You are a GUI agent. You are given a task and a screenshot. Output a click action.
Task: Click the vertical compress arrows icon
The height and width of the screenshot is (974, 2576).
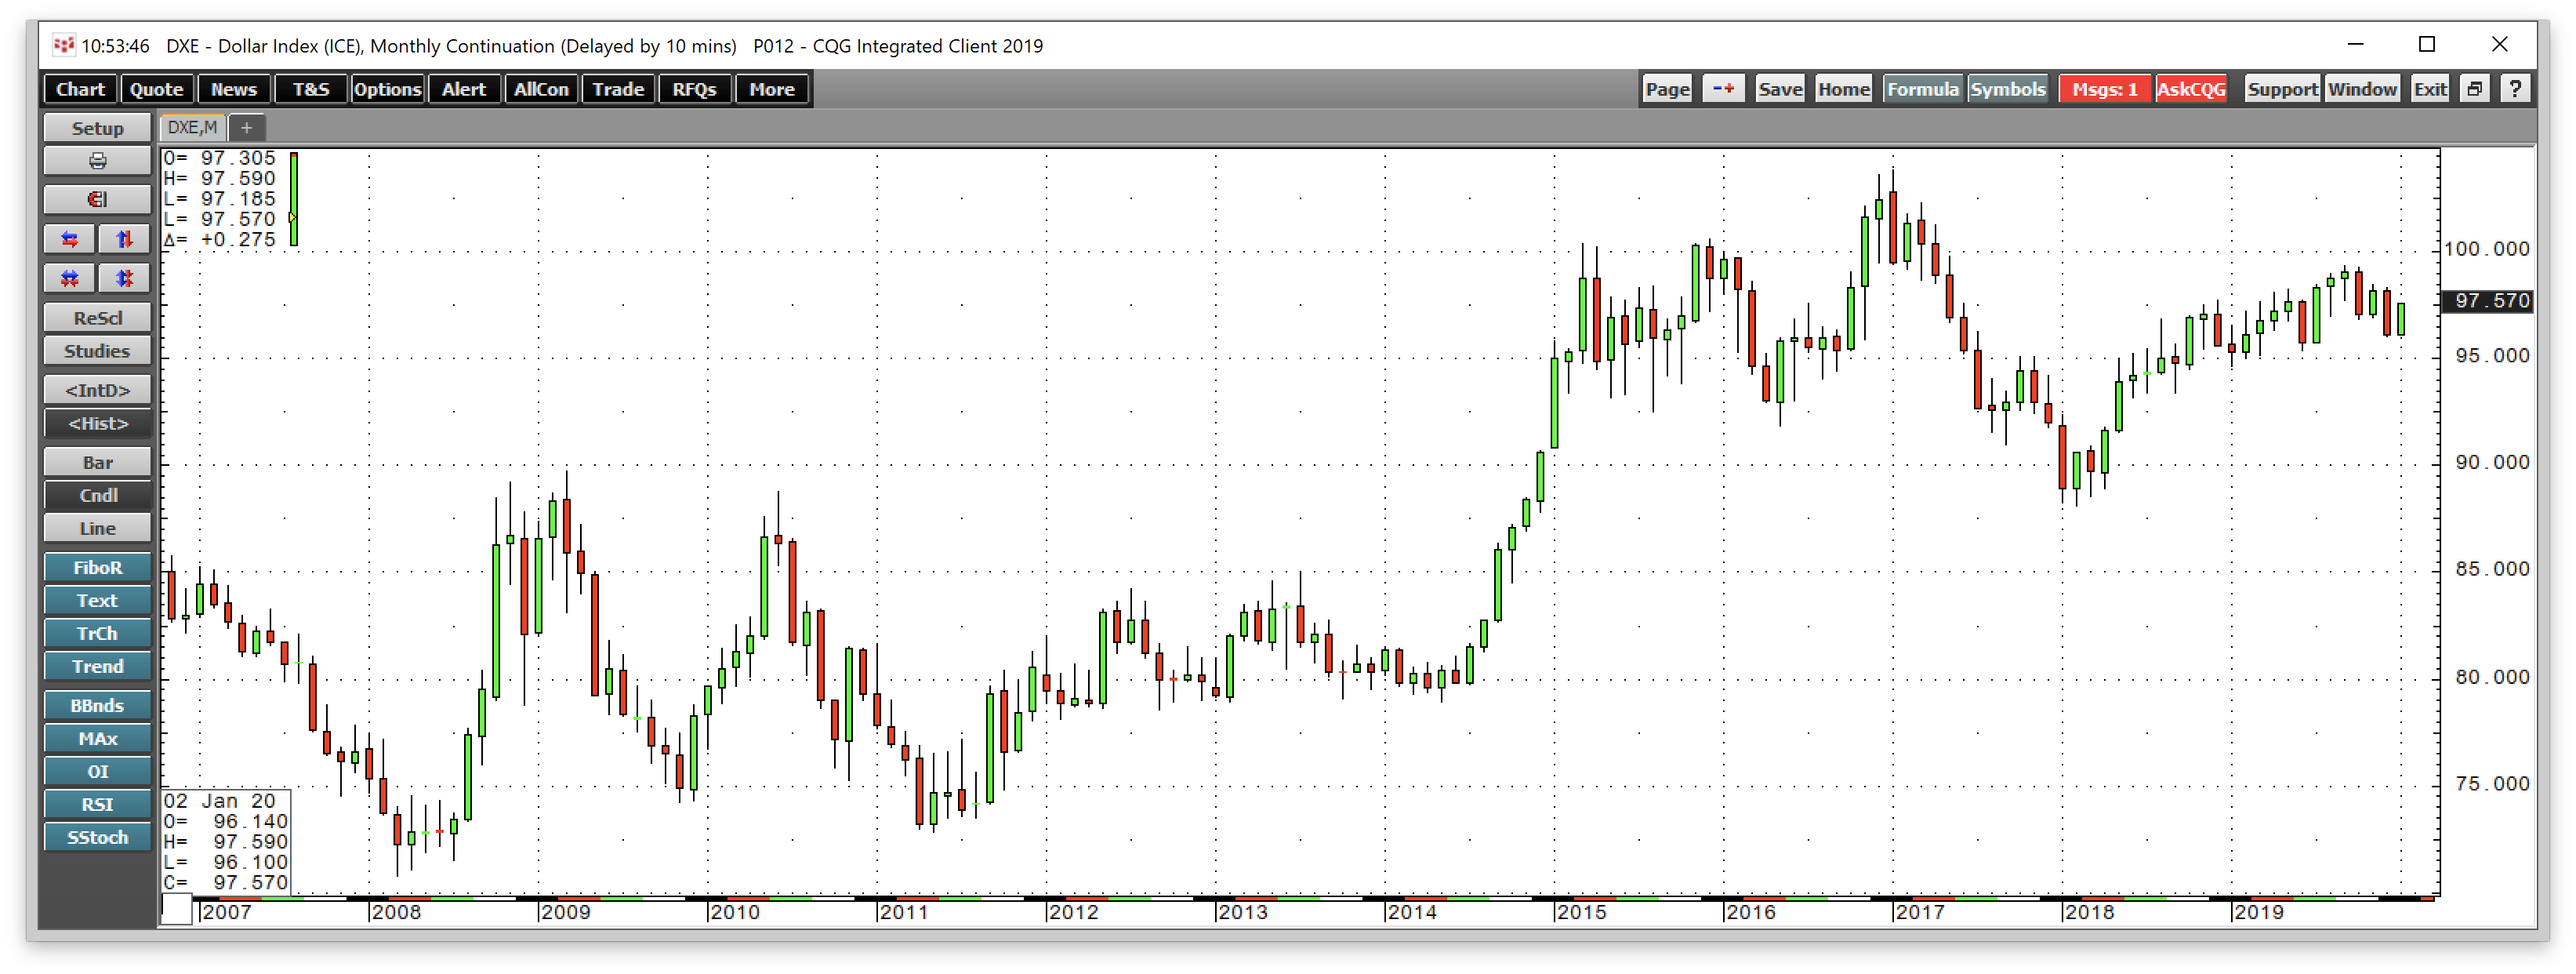click(x=124, y=278)
